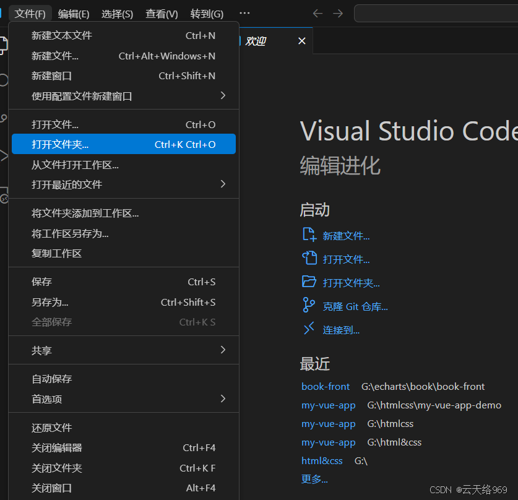Choose 新建文件... with Ctrl+Alt+Windows+N shortcut
518x500 pixels.
pos(124,56)
